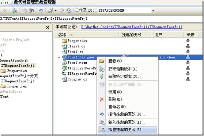Click the undo arrow icon beside 撤消挂起的更改
The width and height of the screenshot is (204, 136).
102,114
